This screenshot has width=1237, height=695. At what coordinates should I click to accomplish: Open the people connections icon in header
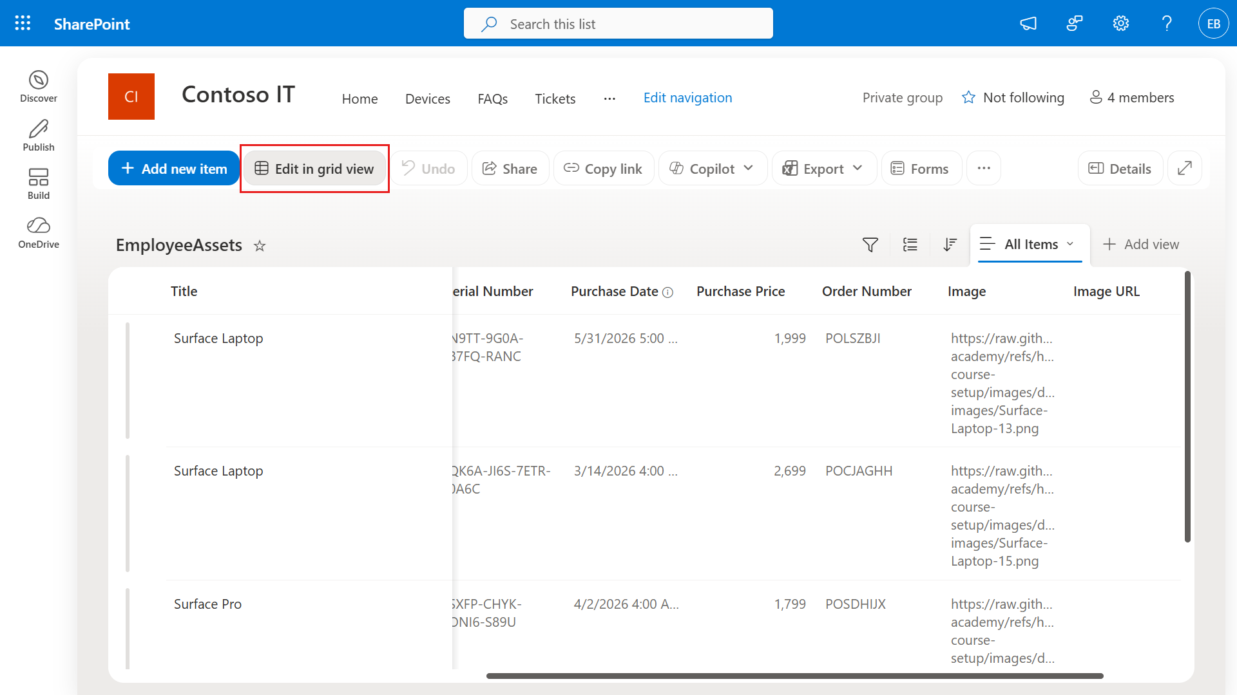point(1075,24)
